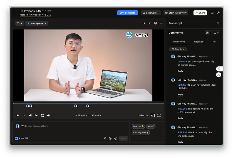The height and width of the screenshot is (158, 233).
Task: Open the V1 version dropdown
Action: (x=20, y=23)
